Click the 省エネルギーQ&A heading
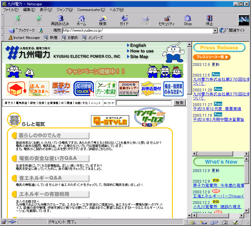This screenshot has height=226, width=251. (51, 178)
